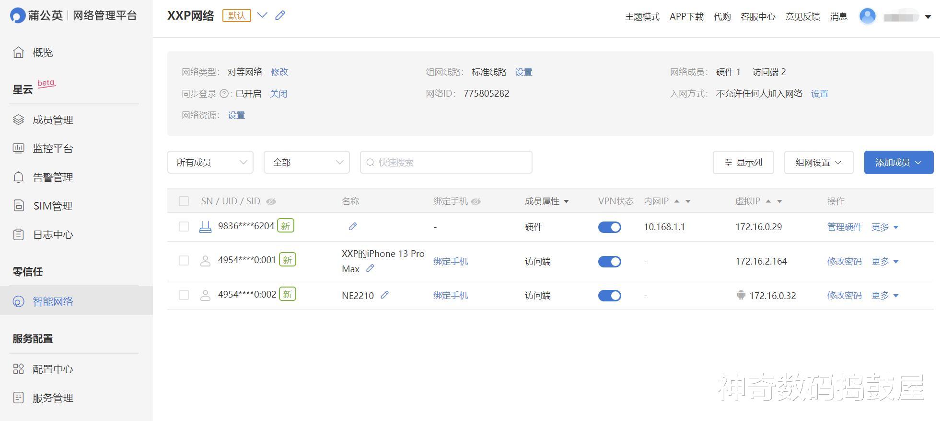Edit network name via pencil icon beside XXP网络

[280, 15]
